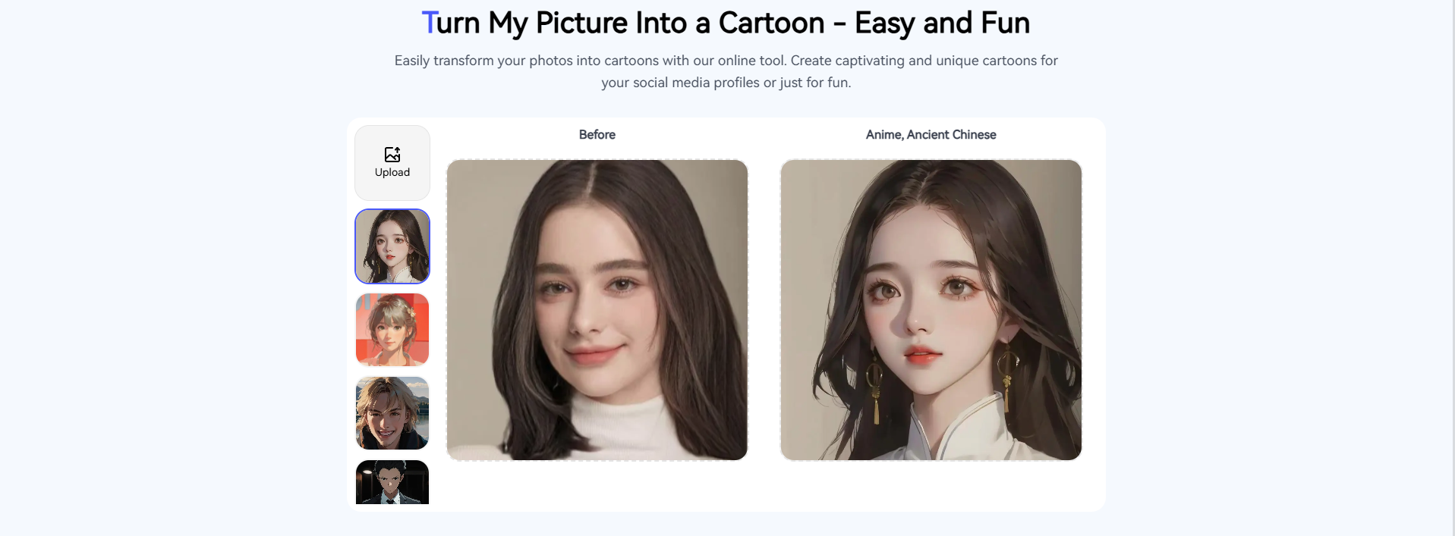Open the Anime, Ancient Chinese result image

931,309
